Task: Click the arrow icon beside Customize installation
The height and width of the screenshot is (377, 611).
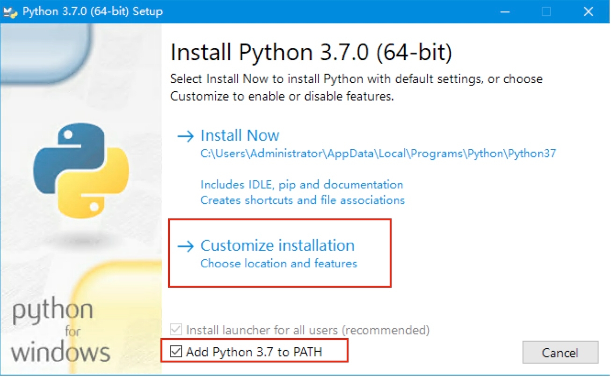Action: (186, 246)
